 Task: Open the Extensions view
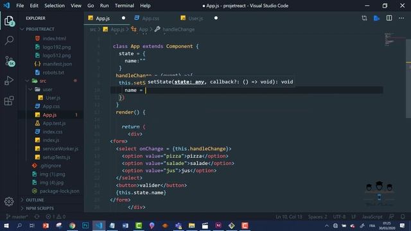click(x=9, y=101)
